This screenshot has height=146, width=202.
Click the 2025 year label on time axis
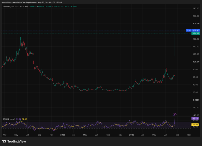point(63,135)
